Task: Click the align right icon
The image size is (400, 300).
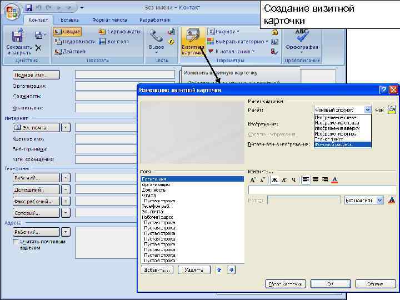Action: coord(325,180)
